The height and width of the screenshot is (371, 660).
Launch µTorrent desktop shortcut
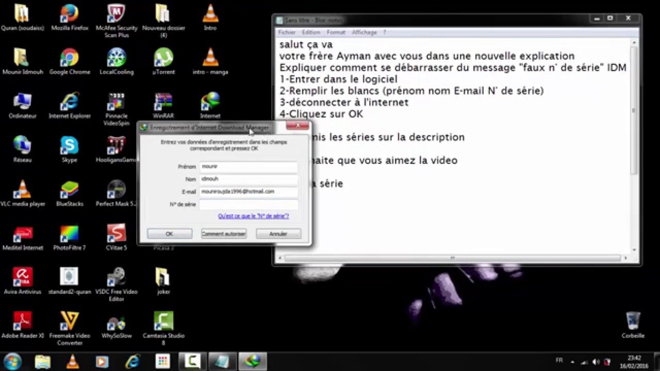pyautogui.click(x=164, y=61)
